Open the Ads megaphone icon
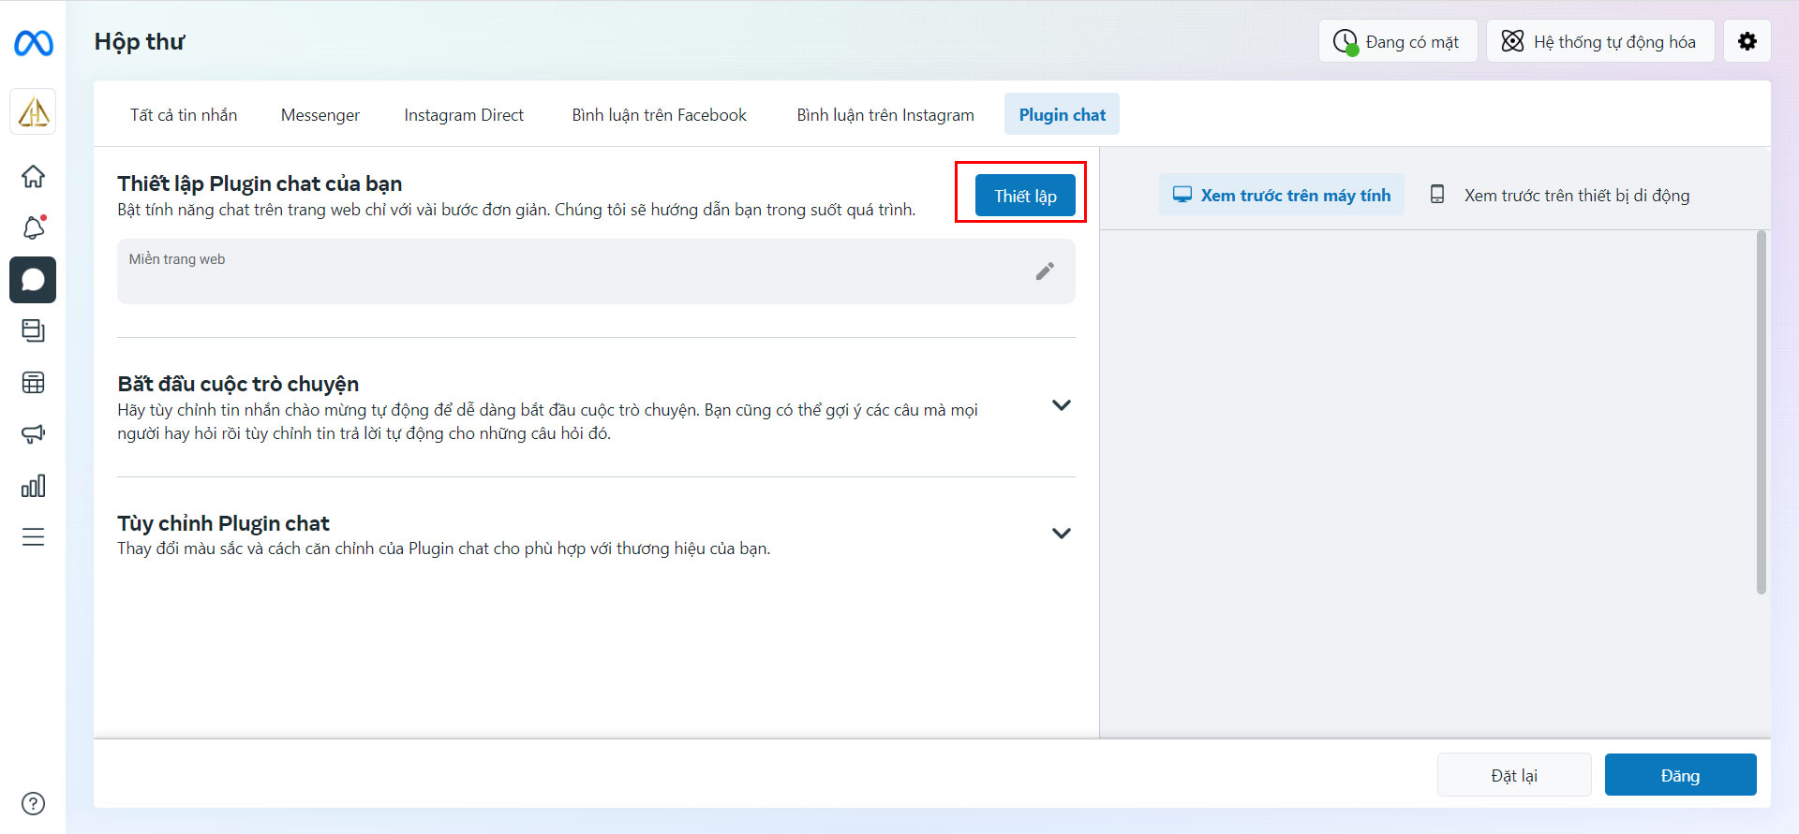1799x834 pixels. 33,434
